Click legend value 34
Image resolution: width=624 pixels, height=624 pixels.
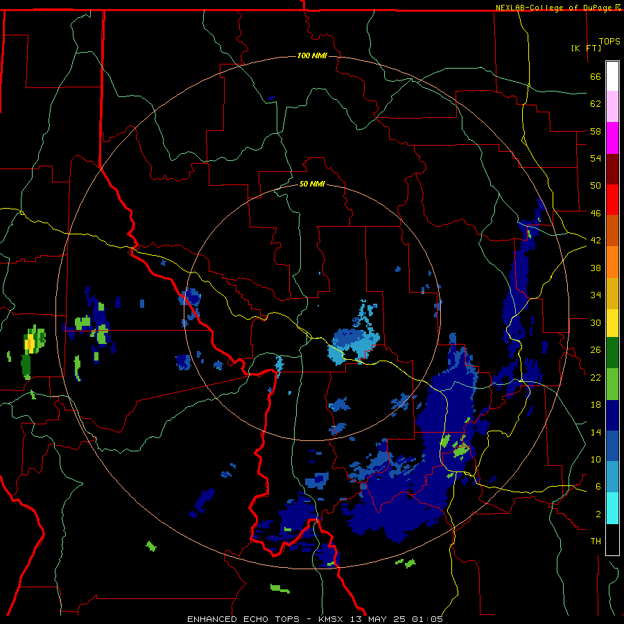(x=596, y=295)
